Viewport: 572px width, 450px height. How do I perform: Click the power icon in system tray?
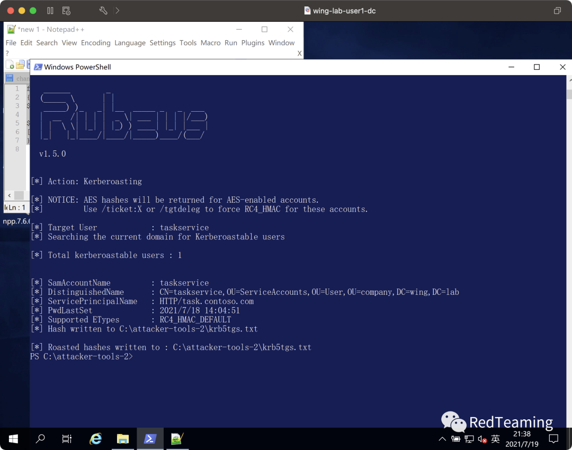(455, 439)
